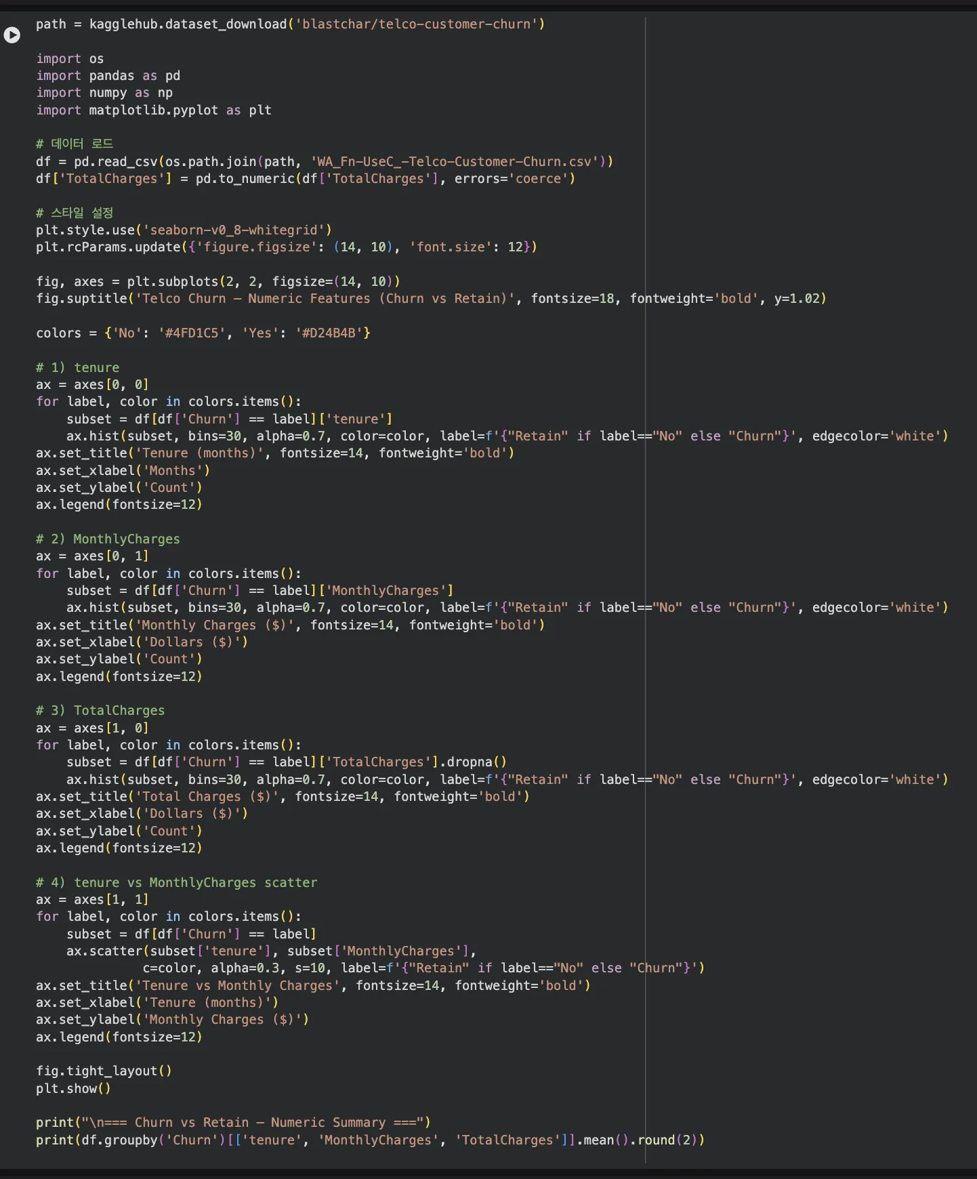Viewport: 977px width, 1179px height.
Task: Click the plt.show() line
Action: 73,1089
